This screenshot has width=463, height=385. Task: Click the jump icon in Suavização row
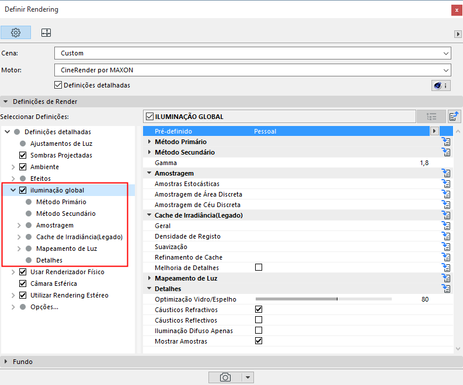click(446, 247)
